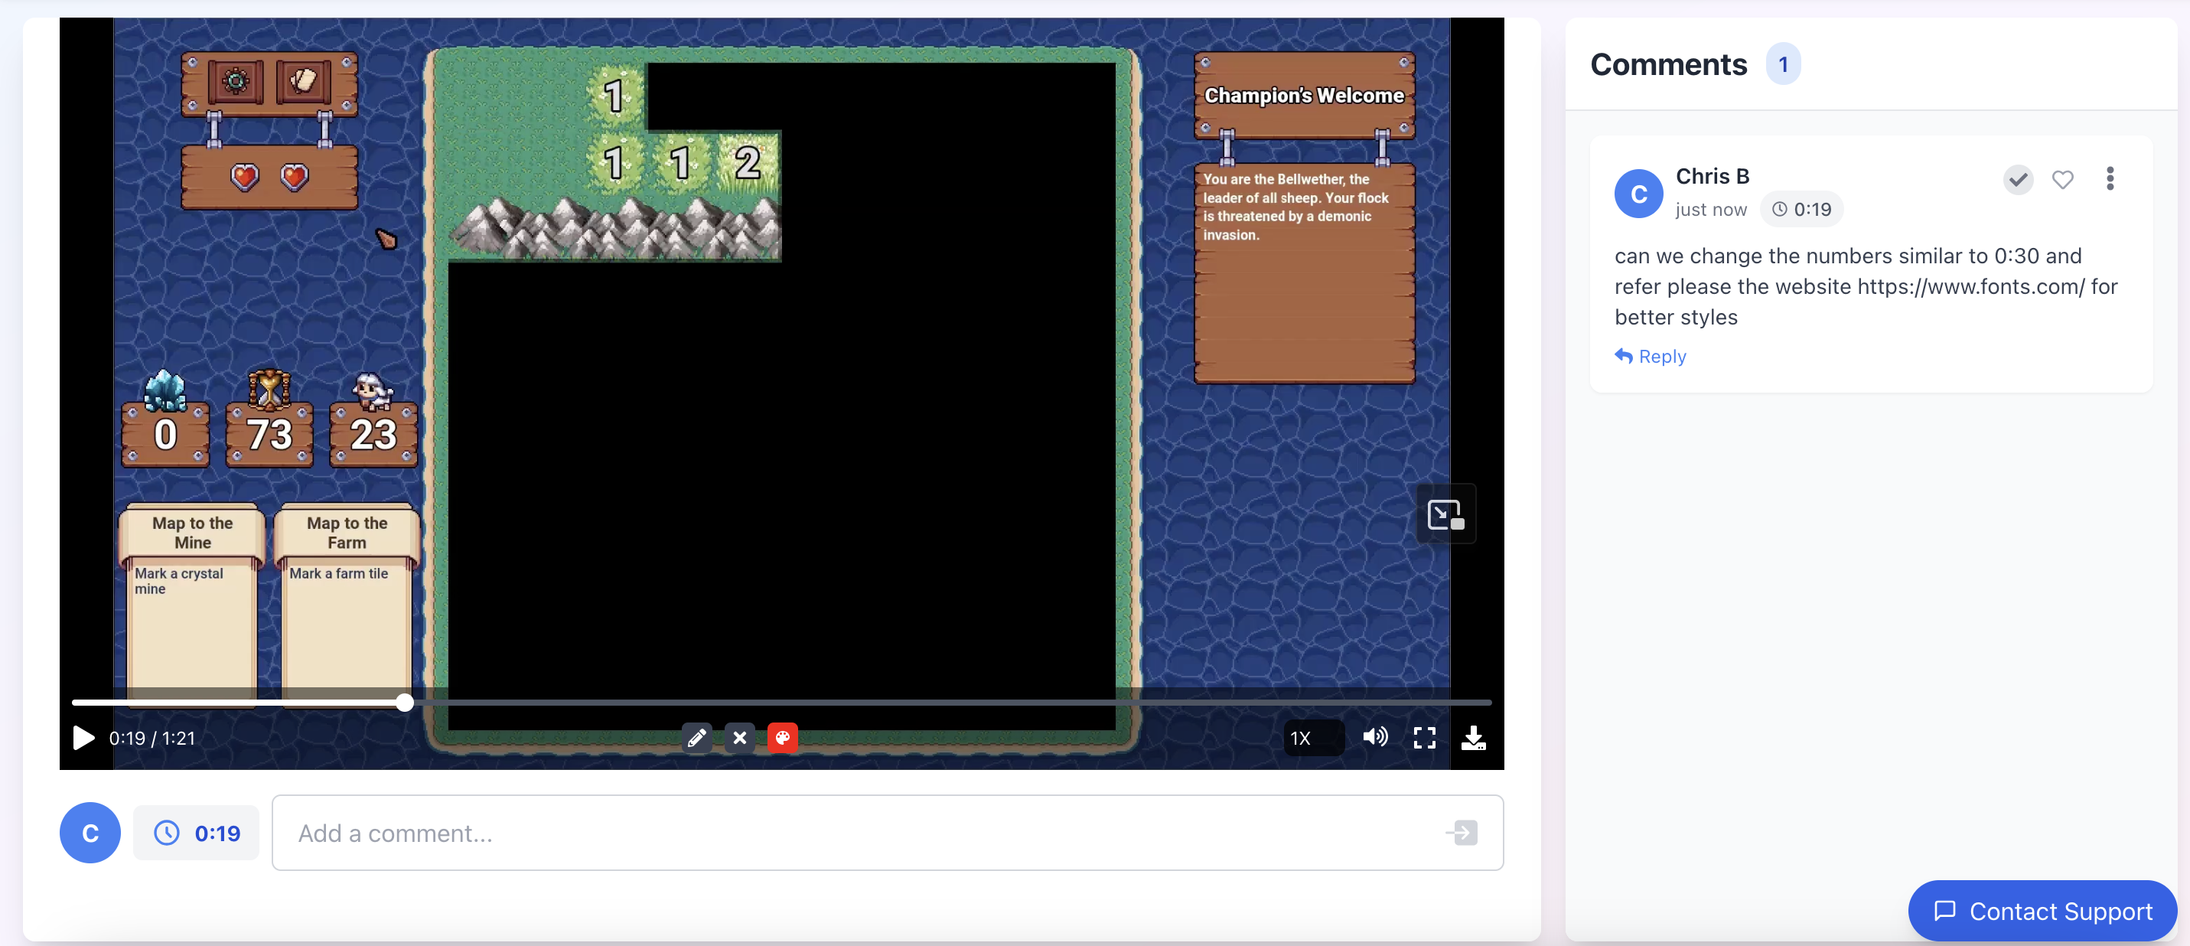Viewport: 2190px width, 946px height.
Task: Toggle the 0:19 timestamp beside the comment box
Action: (197, 833)
